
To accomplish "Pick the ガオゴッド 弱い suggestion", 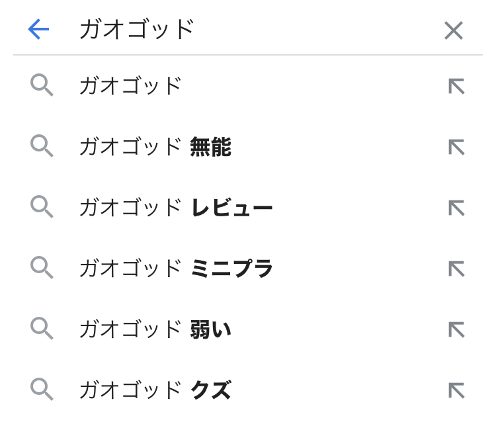I will pos(155,329).
